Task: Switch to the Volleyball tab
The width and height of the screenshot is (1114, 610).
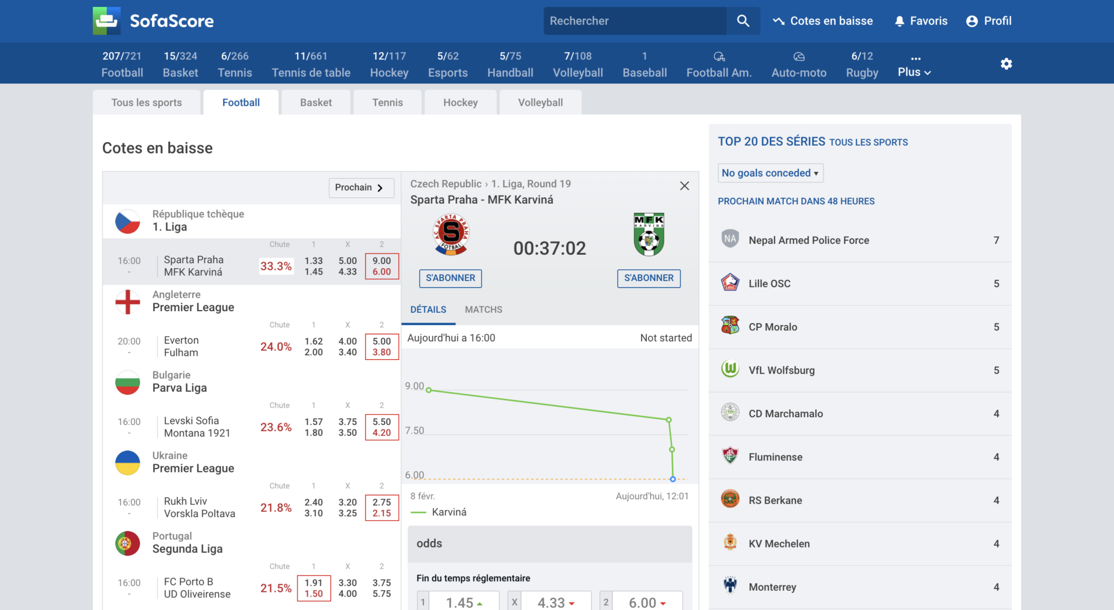Action: point(540,102)
